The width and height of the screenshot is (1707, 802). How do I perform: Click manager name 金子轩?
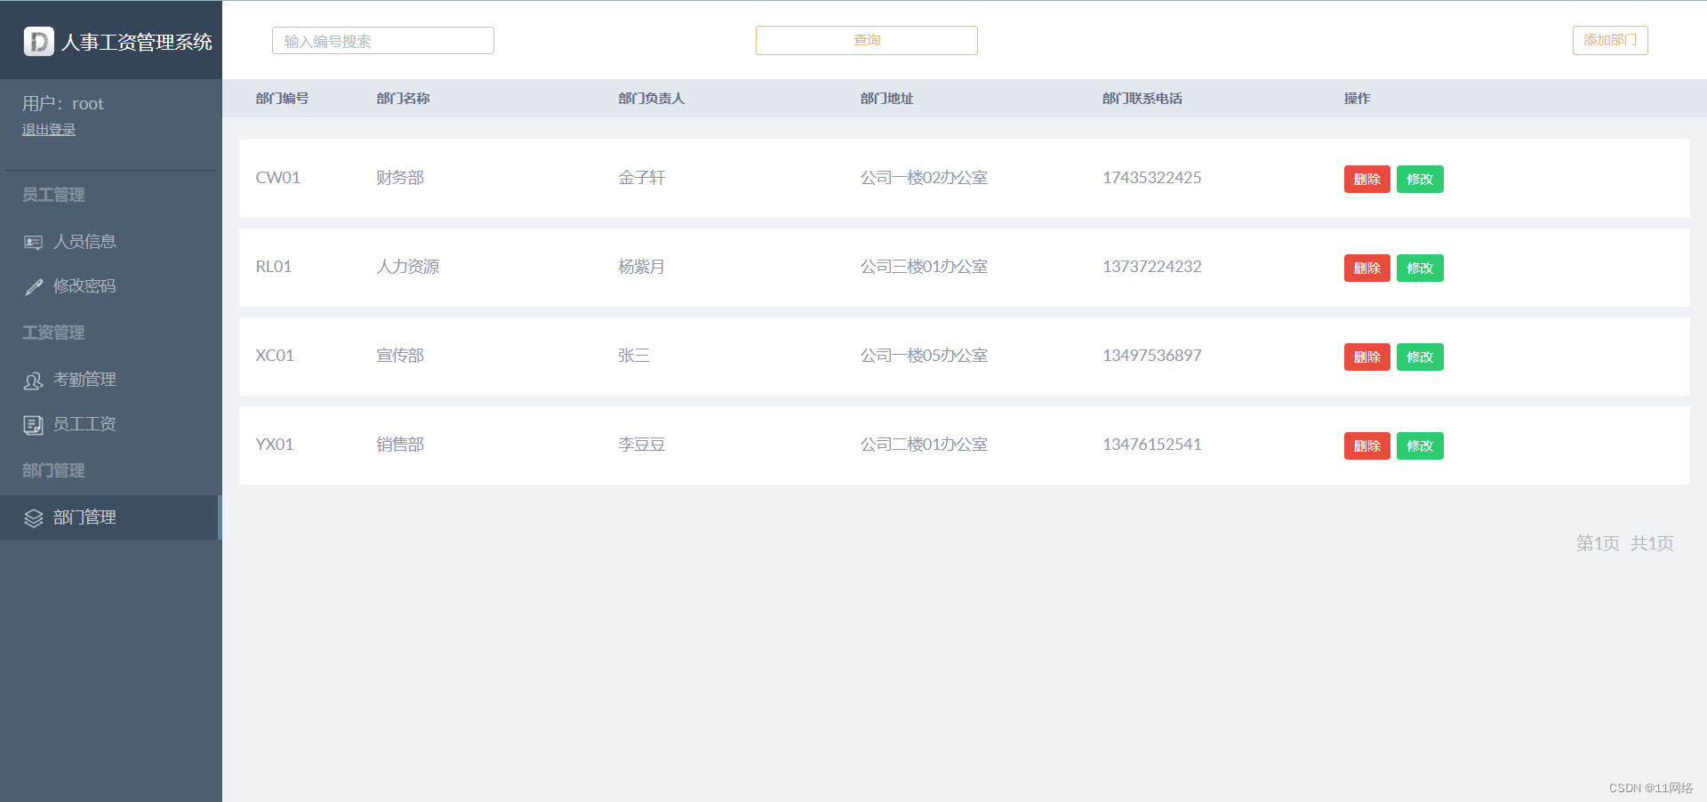click(642, 178)
